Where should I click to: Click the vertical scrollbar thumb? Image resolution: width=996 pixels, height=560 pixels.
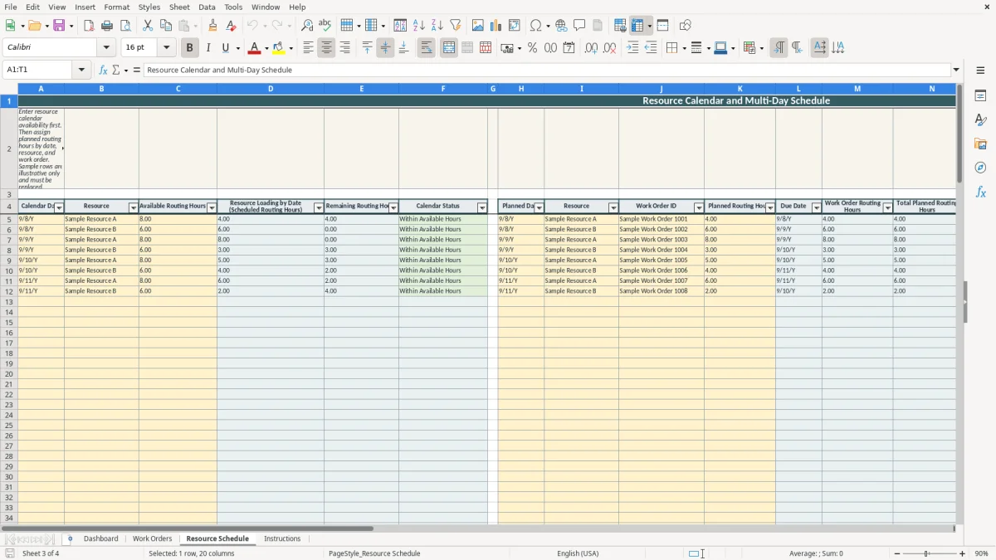pos(960,133)
